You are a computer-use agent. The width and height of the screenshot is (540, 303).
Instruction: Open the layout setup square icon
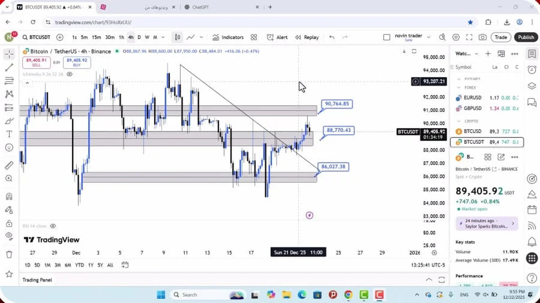387,37
